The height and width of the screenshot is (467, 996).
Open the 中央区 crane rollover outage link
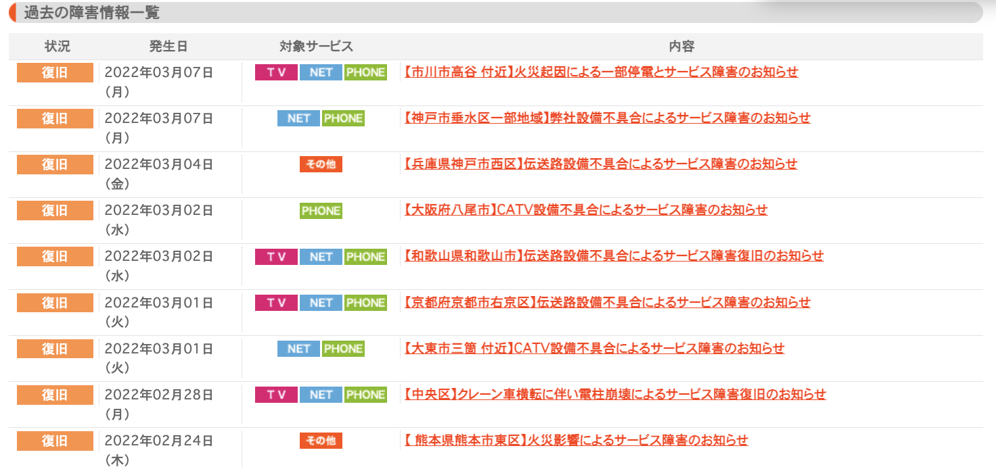614,394
